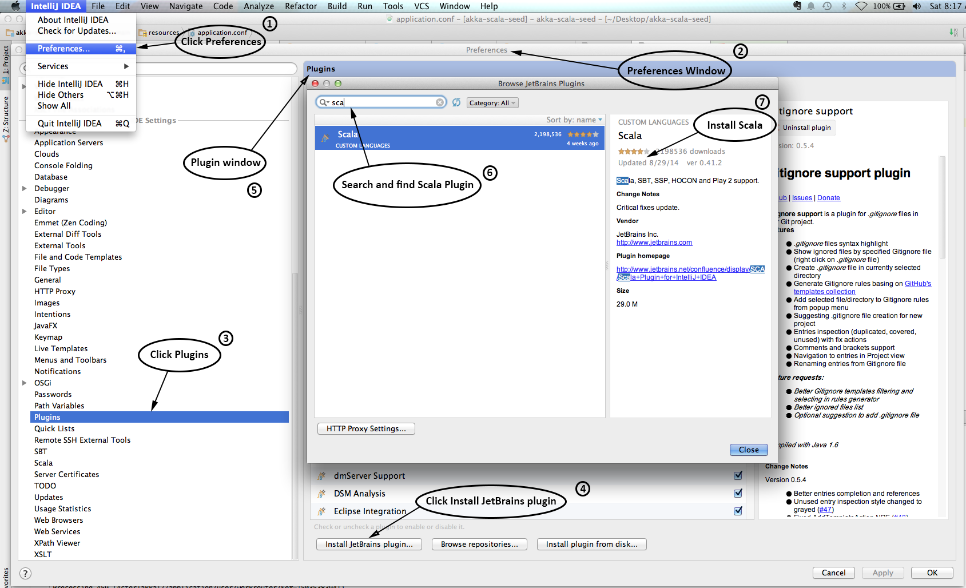Click the resources folder icon in breadcrumb
Screen dimensions: 966x588
(x=143, y=33)
